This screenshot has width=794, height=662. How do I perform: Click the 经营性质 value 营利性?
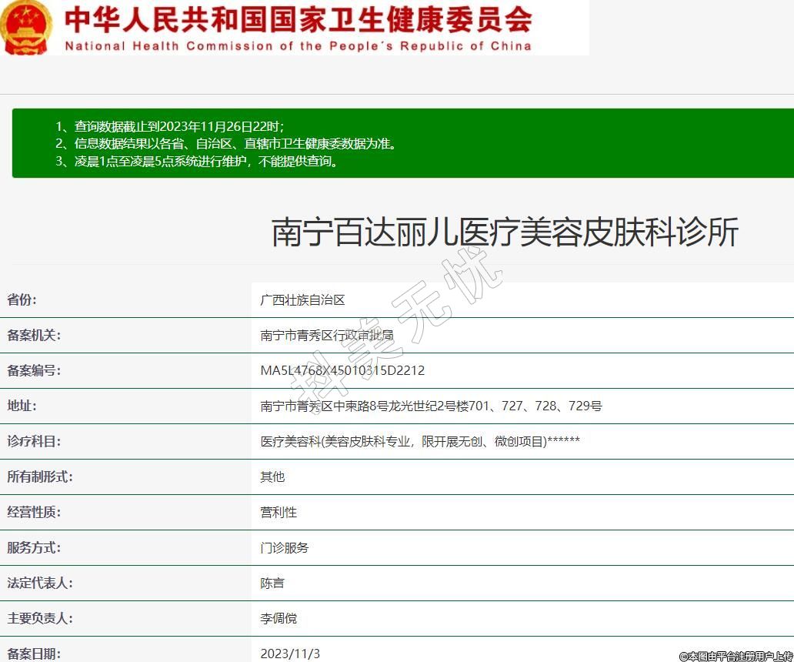(x=279, y=513)
